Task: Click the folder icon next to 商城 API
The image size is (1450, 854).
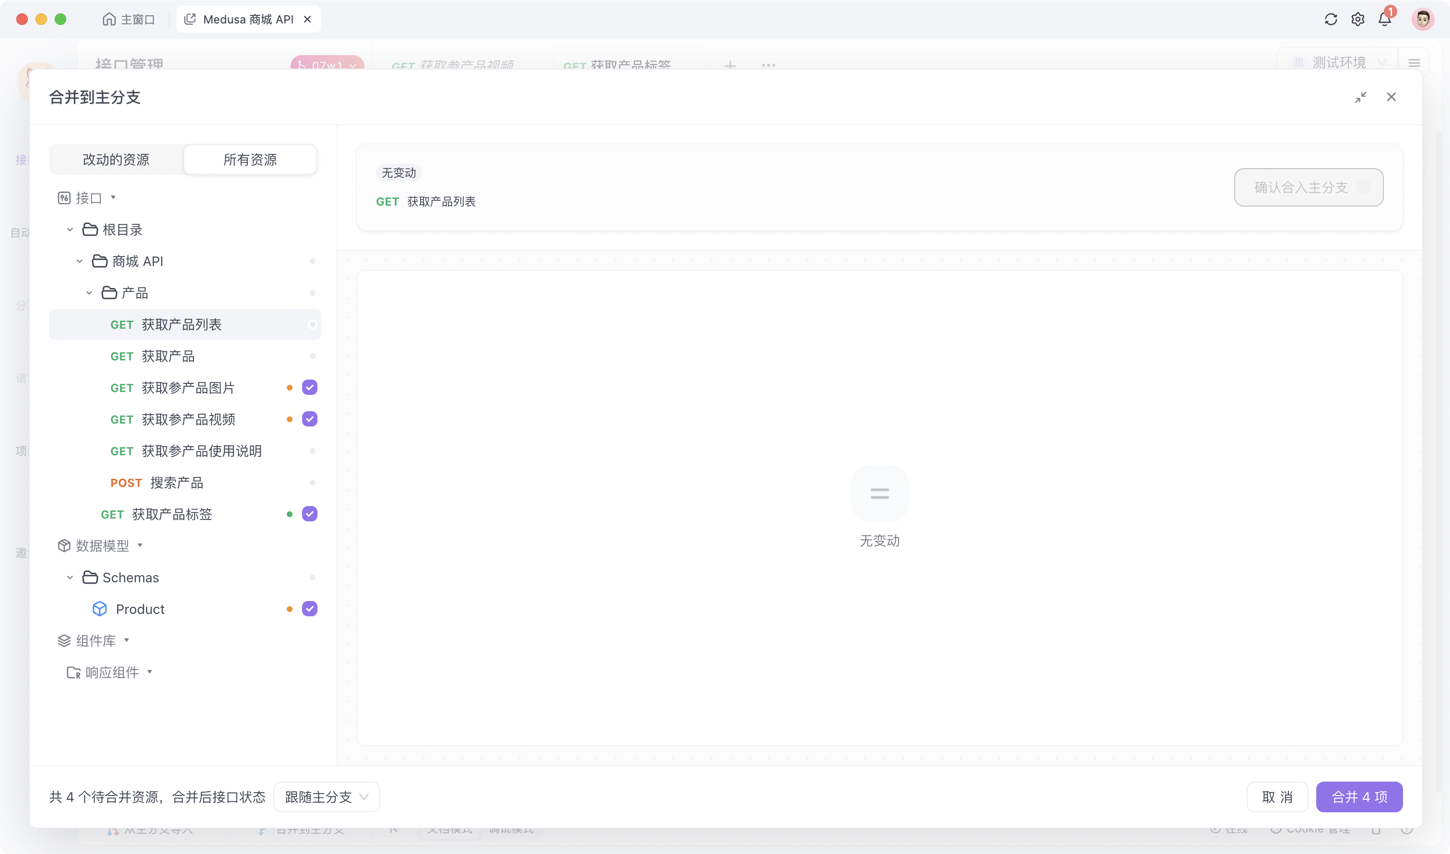Action: pos(99,261)
